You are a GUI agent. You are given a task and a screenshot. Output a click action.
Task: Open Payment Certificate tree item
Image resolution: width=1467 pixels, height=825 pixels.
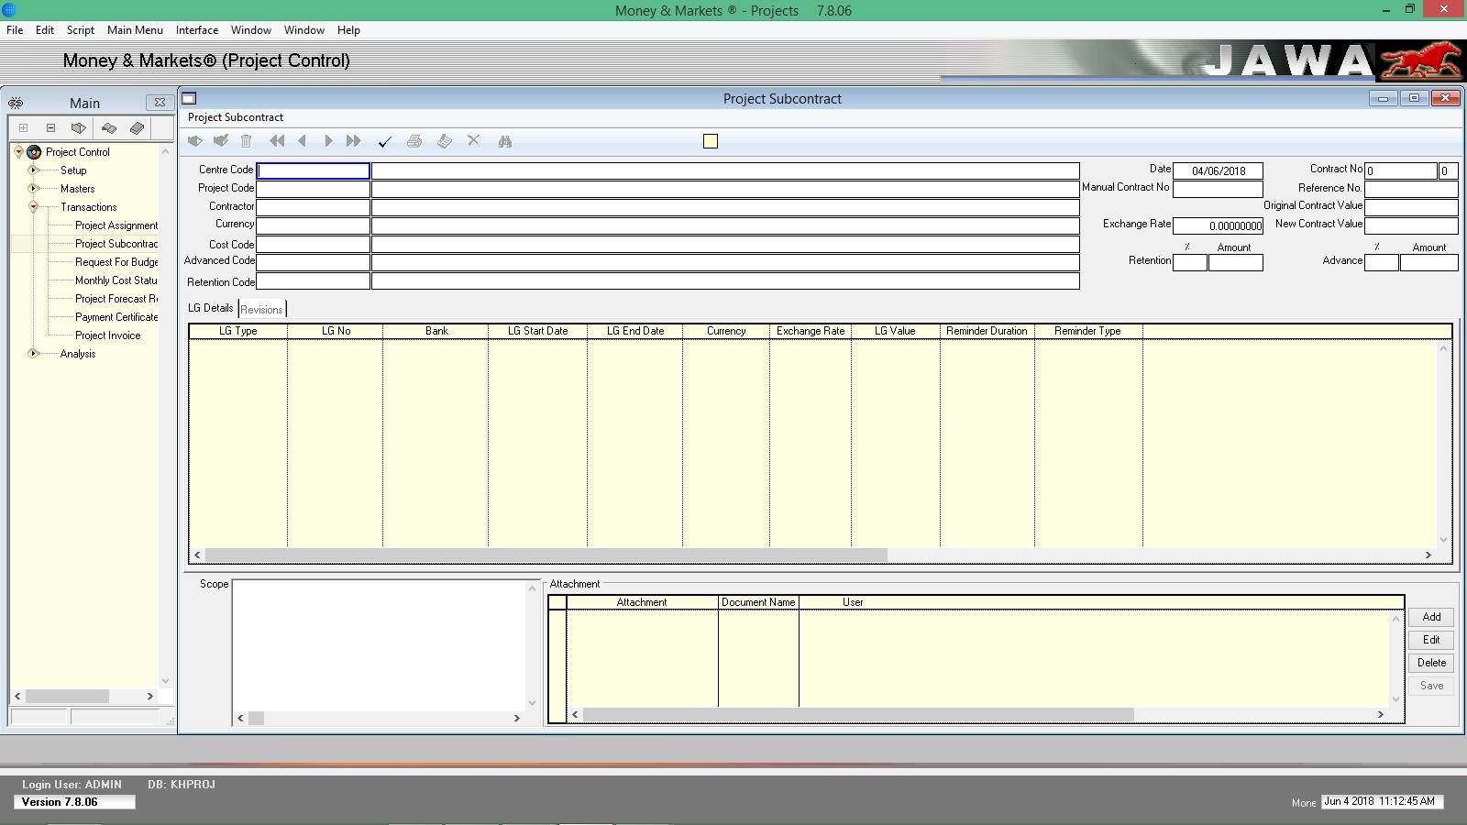(116, 317)
